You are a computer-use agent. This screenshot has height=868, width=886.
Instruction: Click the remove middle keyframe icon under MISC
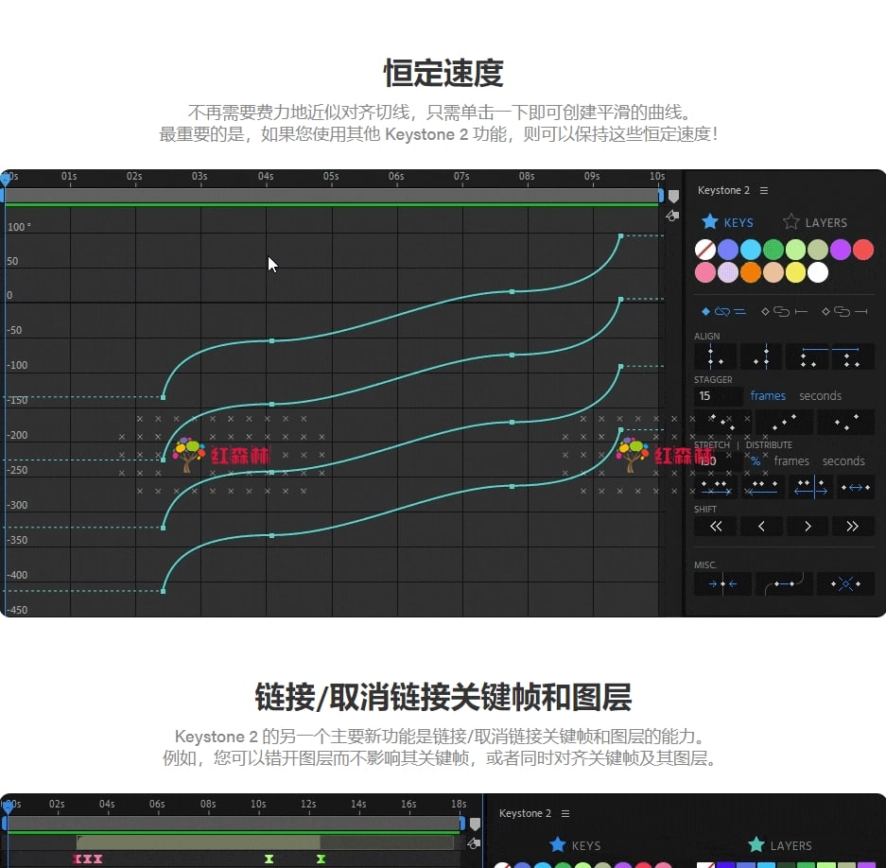(x=846, y=583)
